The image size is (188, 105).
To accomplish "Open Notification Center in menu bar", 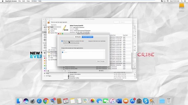I will (x=185, y=1).
